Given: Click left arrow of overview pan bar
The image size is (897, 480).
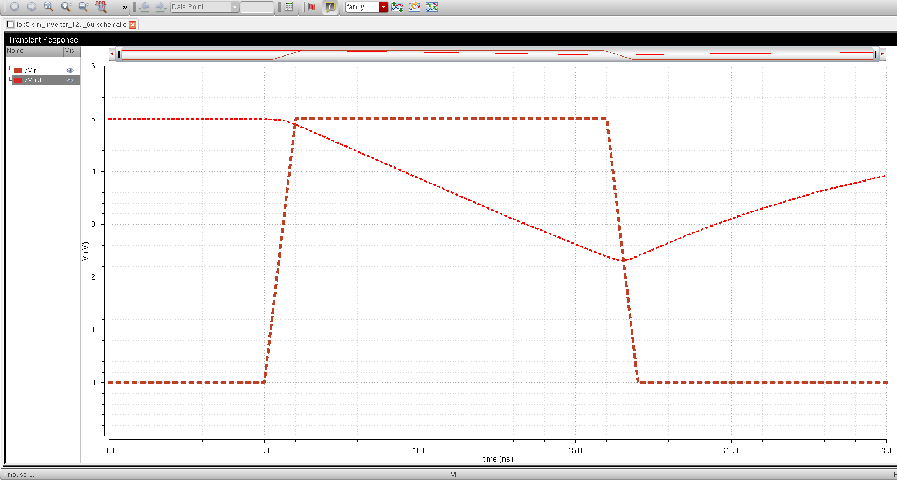Looking at the screenshot, I should pyautogui.click(x=112, y=54).
